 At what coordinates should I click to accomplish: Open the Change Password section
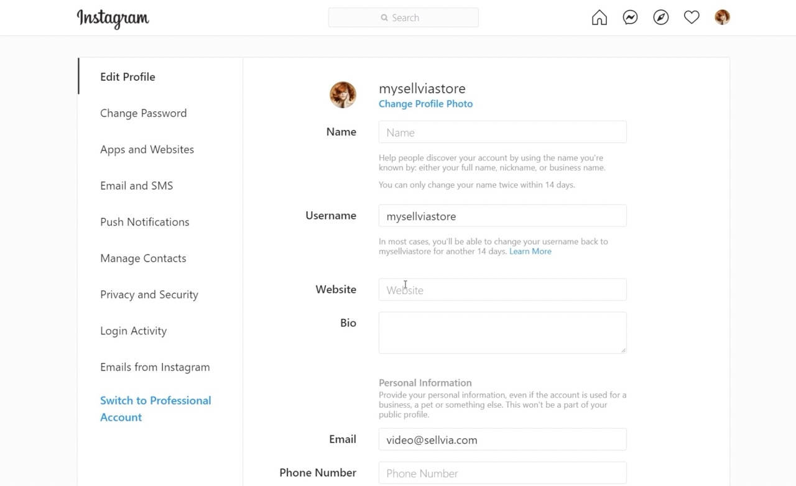(143, 113)
